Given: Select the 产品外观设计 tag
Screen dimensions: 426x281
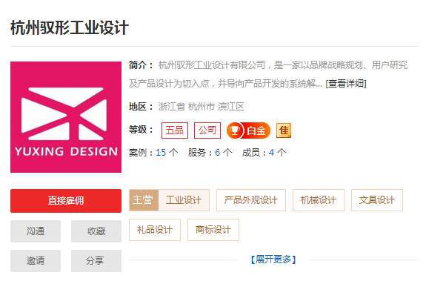Looking at the screenshot, I should [251, 200].
